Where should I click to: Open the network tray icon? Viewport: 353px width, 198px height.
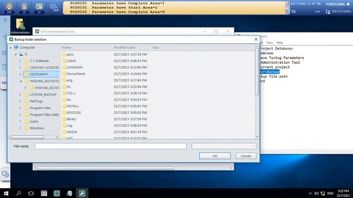click(323, 193)
